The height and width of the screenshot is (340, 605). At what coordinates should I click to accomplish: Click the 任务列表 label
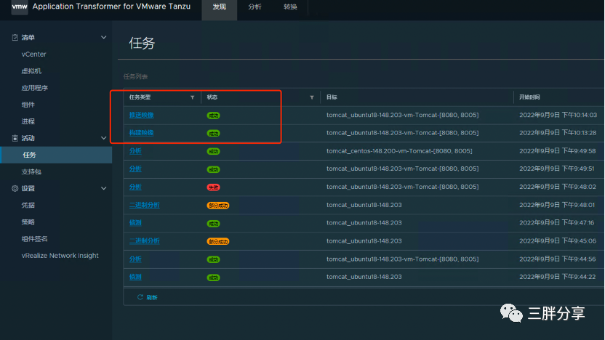pyautogui.click(x=135, y=76)
